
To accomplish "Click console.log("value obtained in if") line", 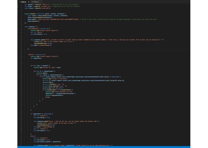I will [59, 92].
